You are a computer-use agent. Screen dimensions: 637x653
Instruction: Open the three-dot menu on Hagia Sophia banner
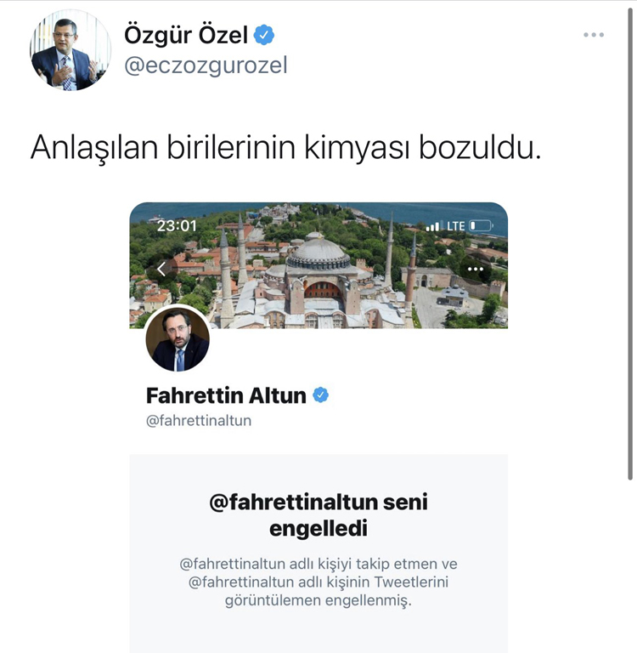click(475, 269)
